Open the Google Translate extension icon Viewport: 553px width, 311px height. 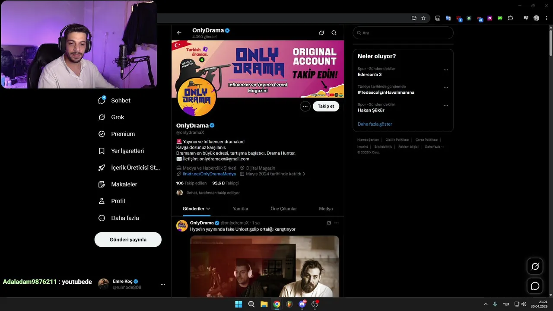point(448,18)
